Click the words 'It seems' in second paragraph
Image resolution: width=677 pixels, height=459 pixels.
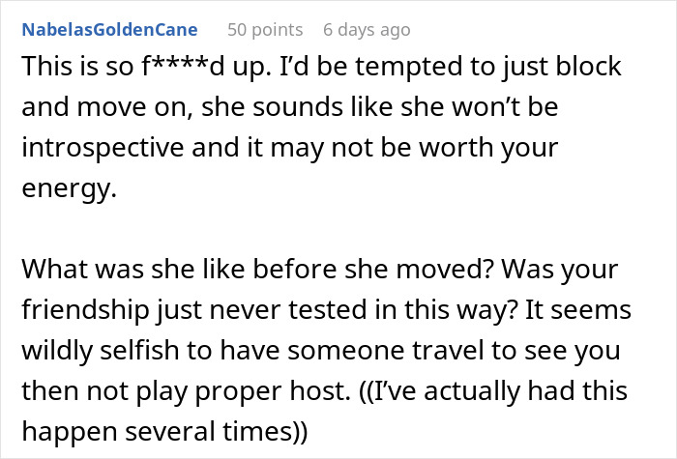(578, 310)
